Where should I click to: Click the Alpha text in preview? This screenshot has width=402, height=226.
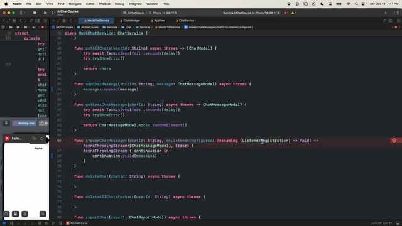[38, 148]
